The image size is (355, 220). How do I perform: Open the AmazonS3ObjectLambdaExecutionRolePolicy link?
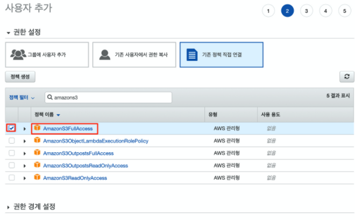tap(96, 141)
